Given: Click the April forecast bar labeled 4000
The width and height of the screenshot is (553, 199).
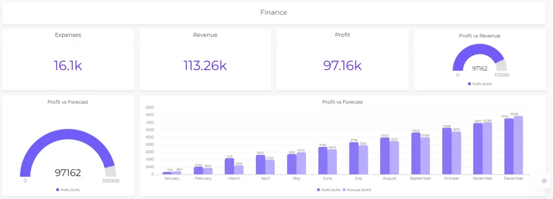Looking at the screenshot, I should [x=270, y=167].
